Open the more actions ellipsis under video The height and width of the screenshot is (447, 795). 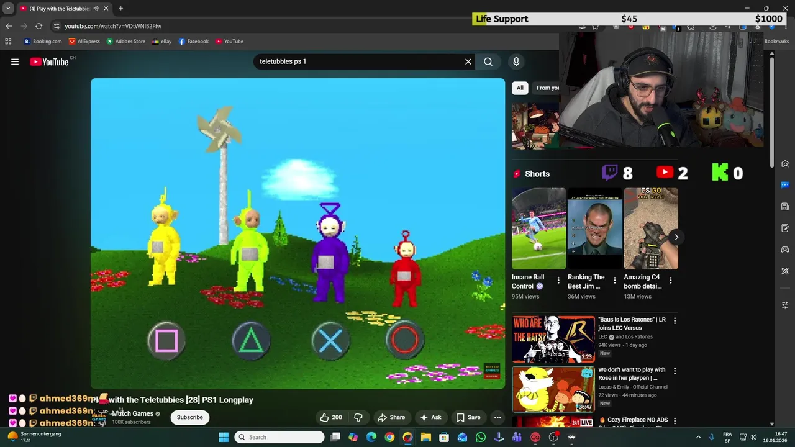(x=497, y=418)
